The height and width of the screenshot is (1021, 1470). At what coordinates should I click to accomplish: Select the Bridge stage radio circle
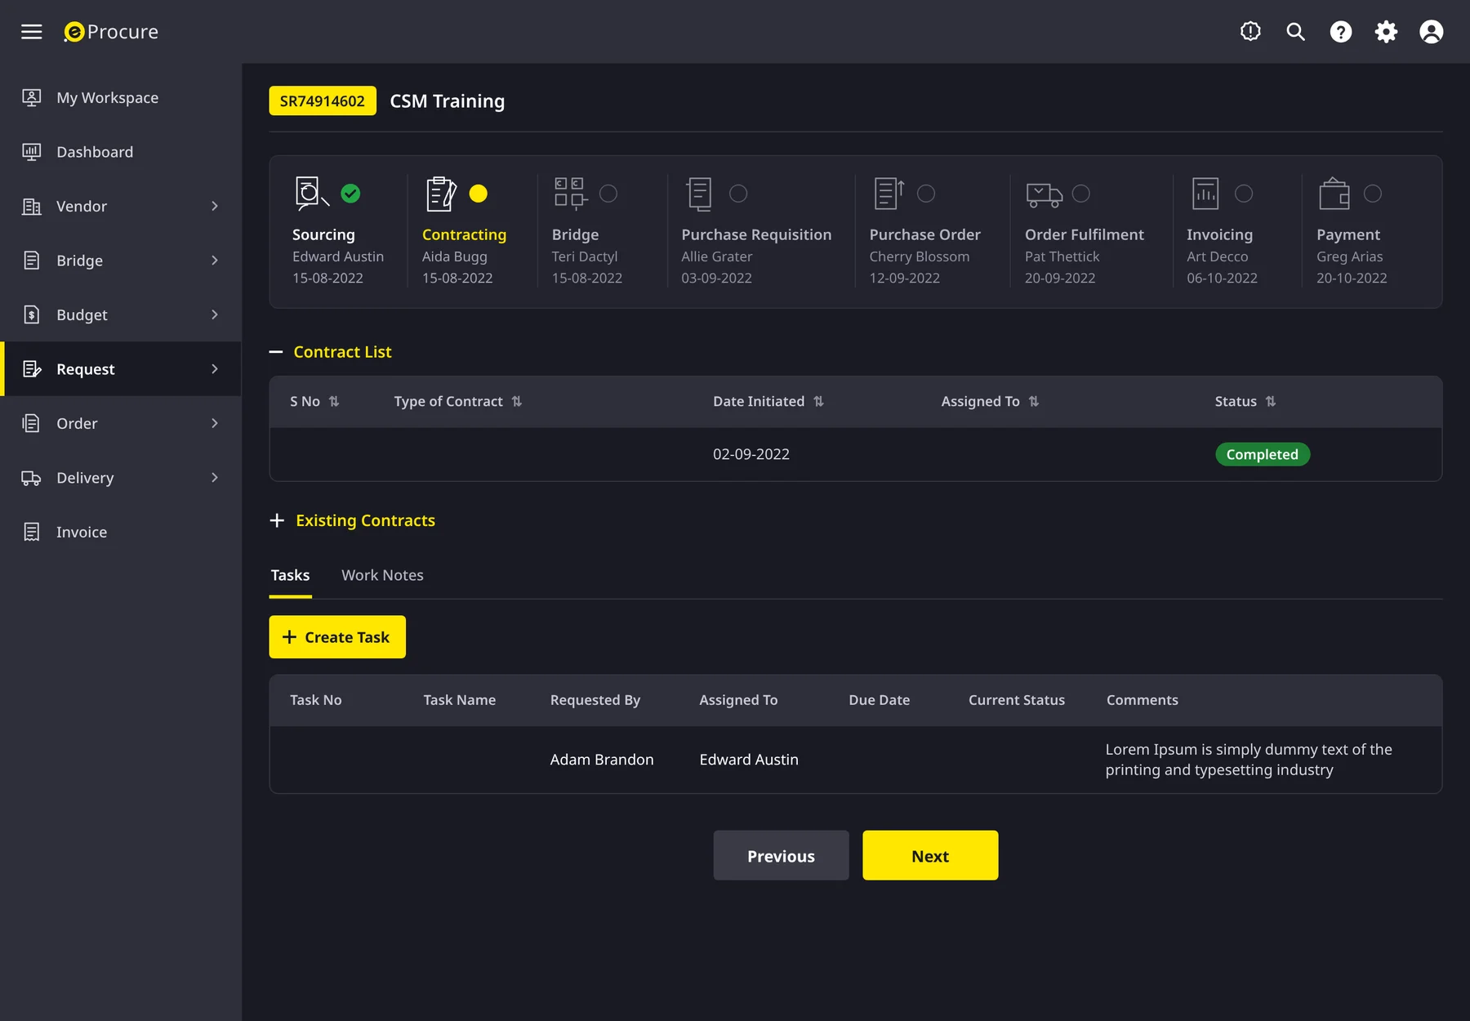(608, 194)
